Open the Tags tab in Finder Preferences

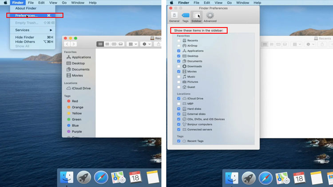(x=186, y=17)
